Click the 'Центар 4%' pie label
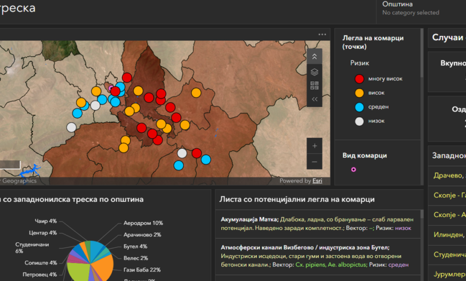 (43, 233)
